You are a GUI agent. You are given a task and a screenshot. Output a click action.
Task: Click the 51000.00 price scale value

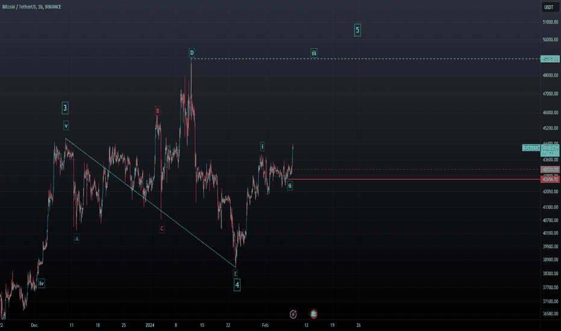coord(550,22)
